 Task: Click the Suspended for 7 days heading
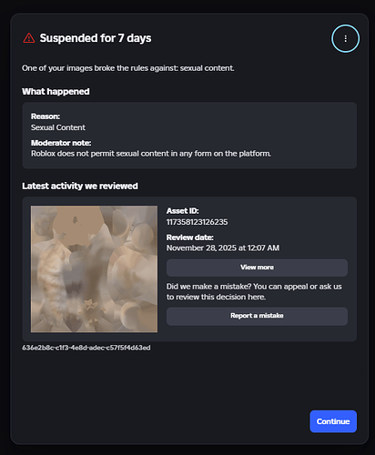point(96,38)
